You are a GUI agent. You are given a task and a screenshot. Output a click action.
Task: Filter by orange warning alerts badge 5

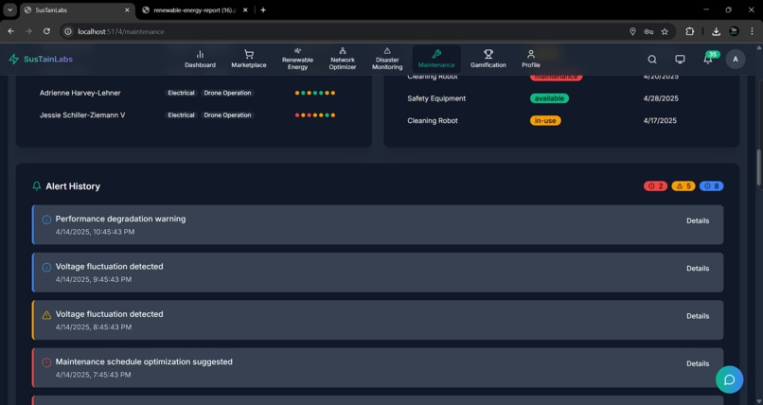(683, 186)
